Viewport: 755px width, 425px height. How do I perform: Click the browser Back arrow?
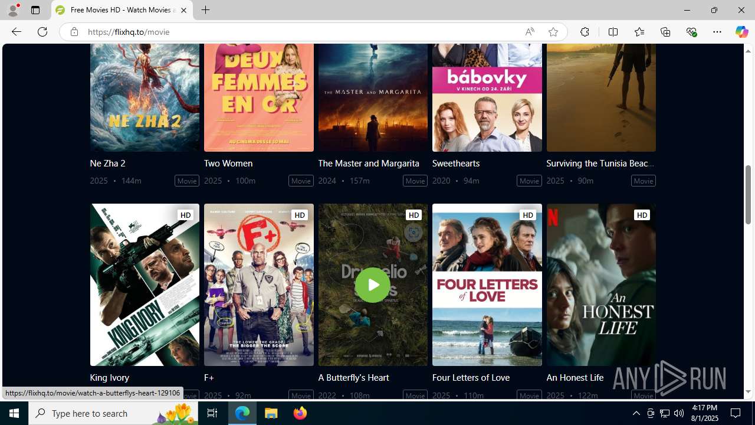[x=16, y=32]
